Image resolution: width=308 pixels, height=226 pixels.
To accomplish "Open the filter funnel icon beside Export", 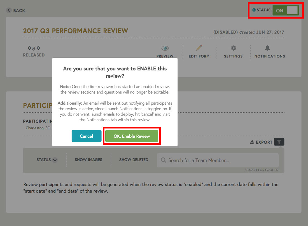I will coord(279,142).
